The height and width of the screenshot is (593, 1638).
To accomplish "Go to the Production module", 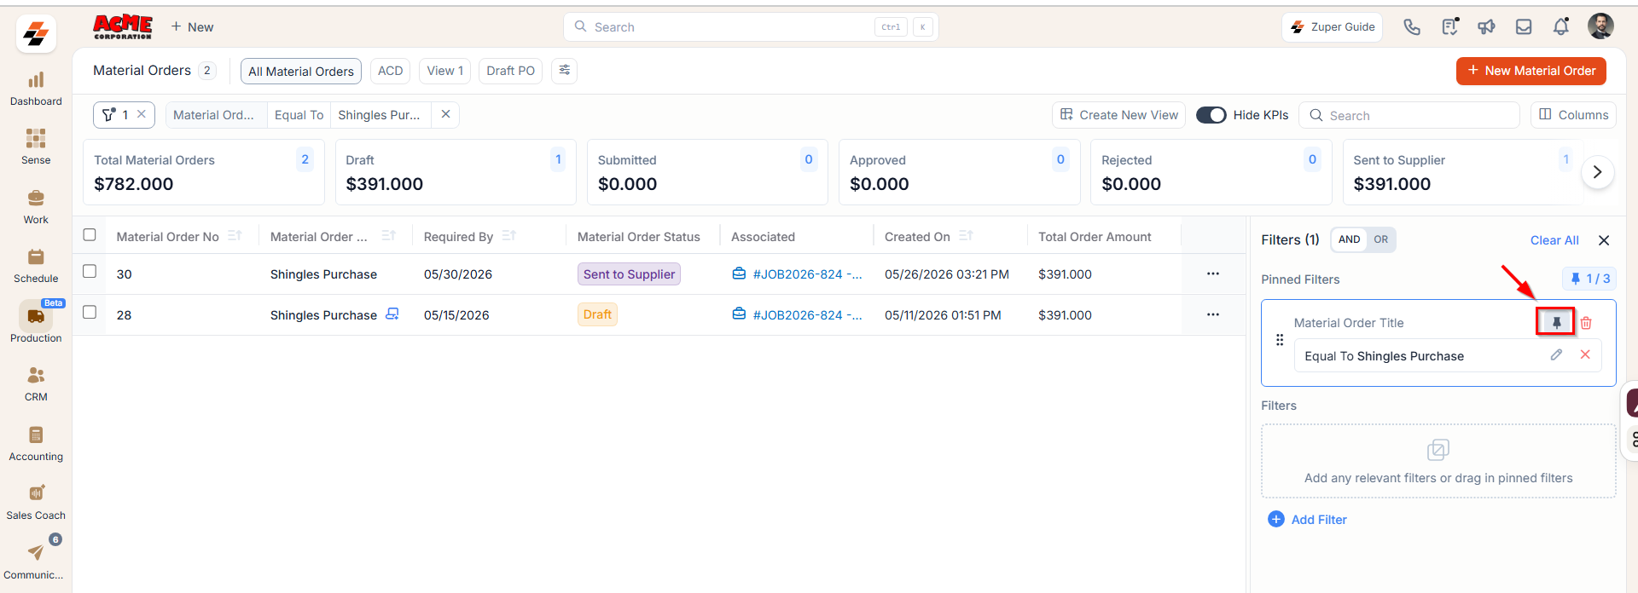I will 36,322.
